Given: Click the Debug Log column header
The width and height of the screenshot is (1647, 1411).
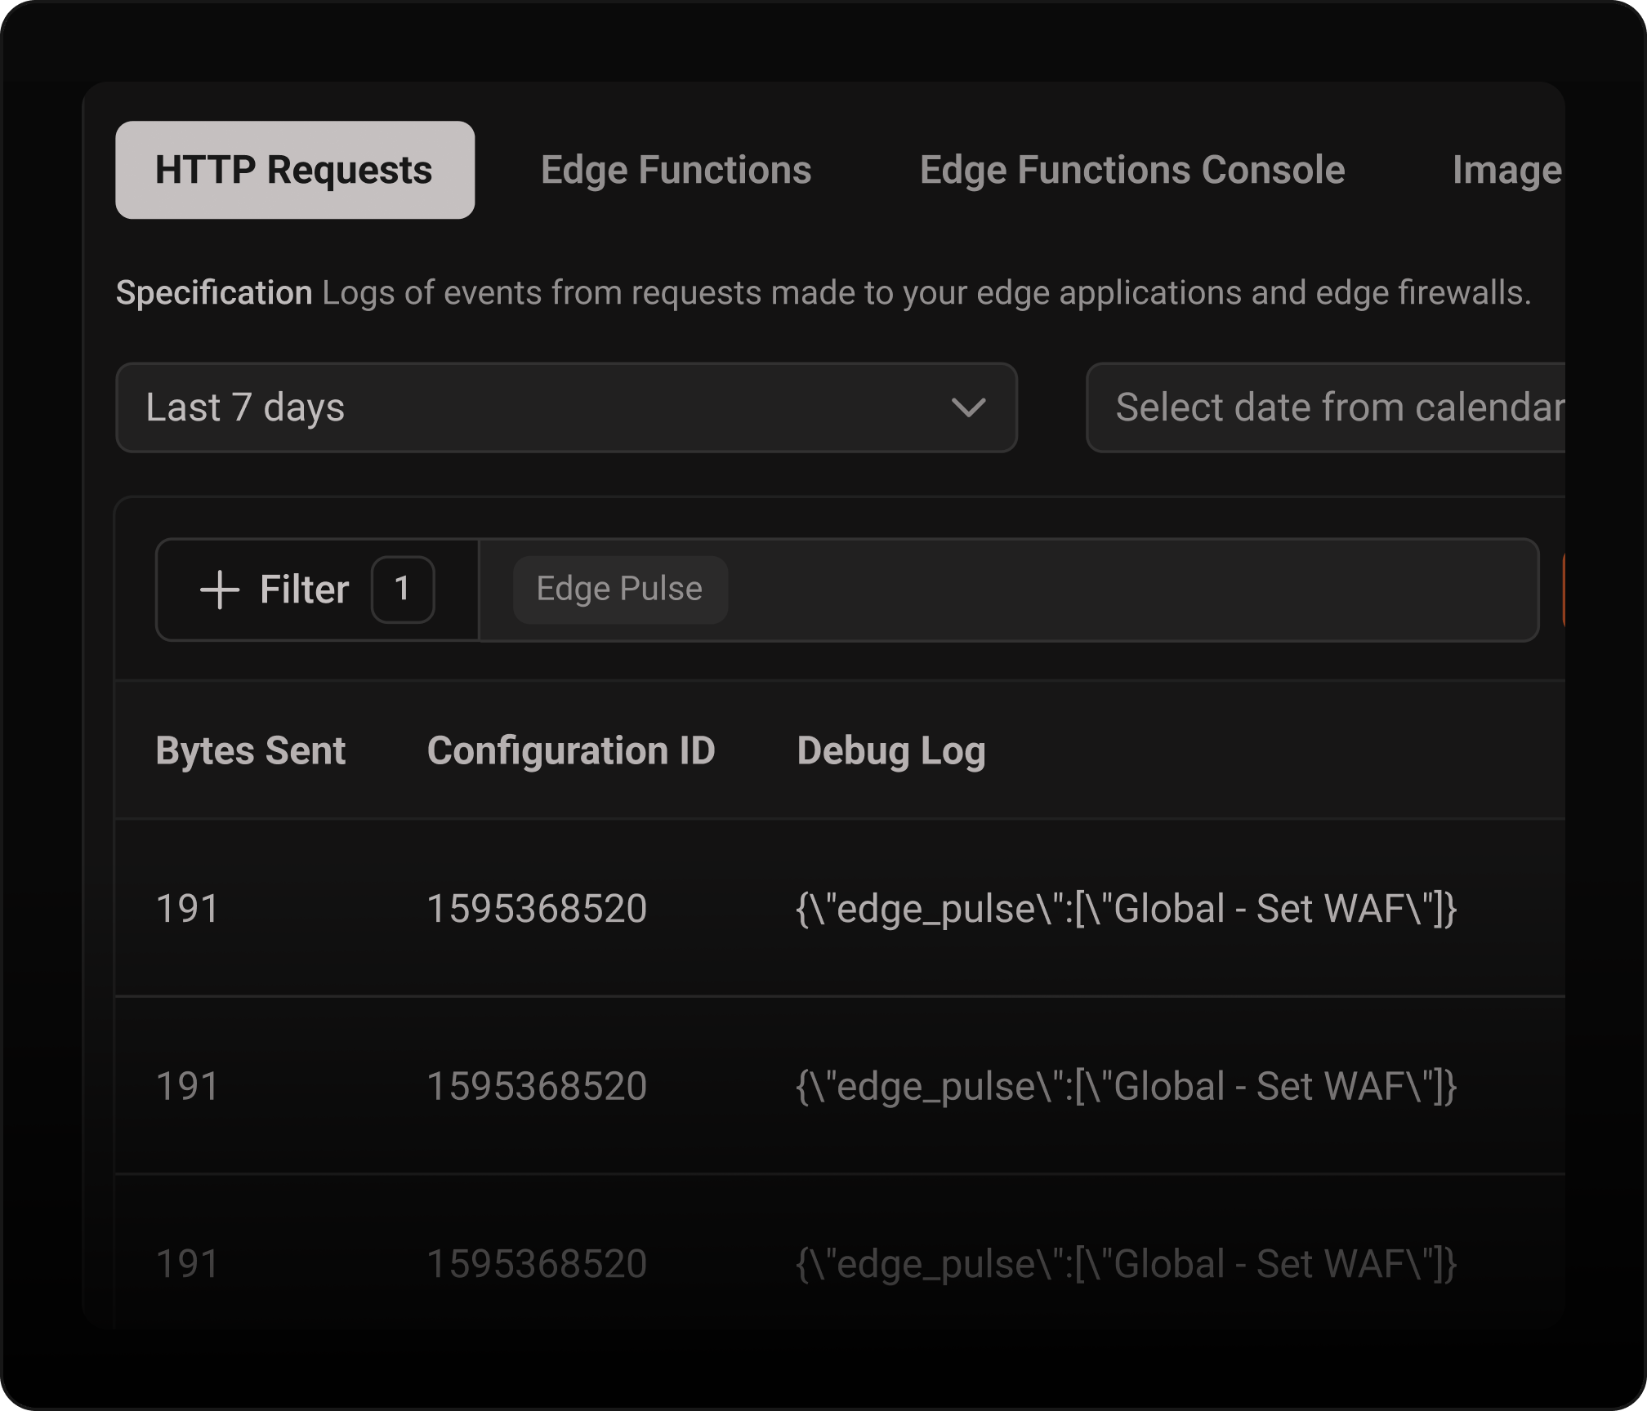Looking at the screenshot, I should tap(890, 750).
